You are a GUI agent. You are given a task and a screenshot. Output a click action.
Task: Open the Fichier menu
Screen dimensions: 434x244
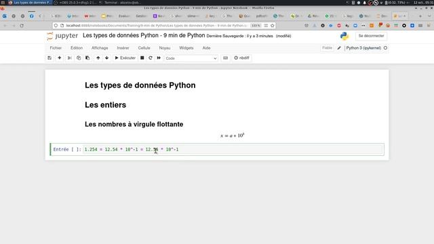pos(56,48)
